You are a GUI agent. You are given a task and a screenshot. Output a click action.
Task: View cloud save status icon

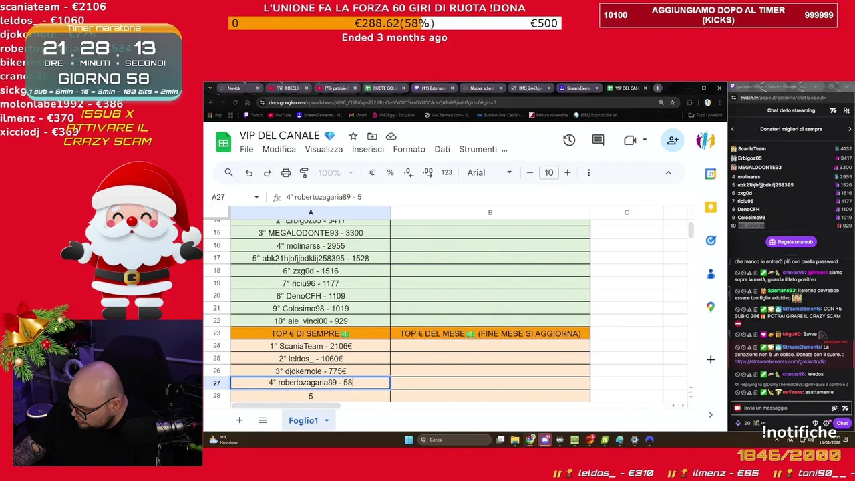pyautogui.click(x=391, y=136)
